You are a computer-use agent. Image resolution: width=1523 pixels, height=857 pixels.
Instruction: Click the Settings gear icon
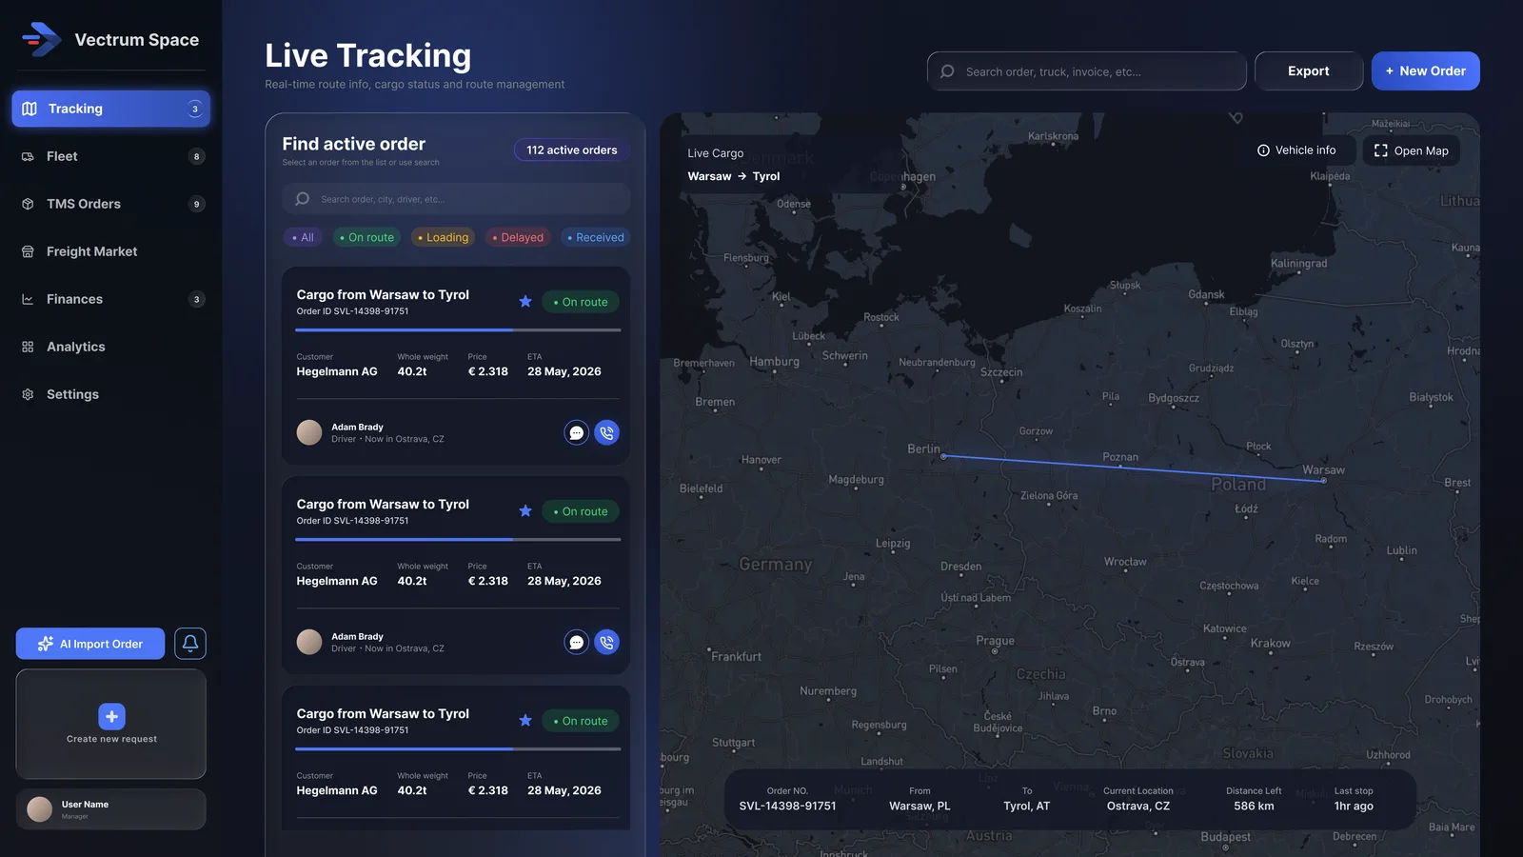(28, 394)
